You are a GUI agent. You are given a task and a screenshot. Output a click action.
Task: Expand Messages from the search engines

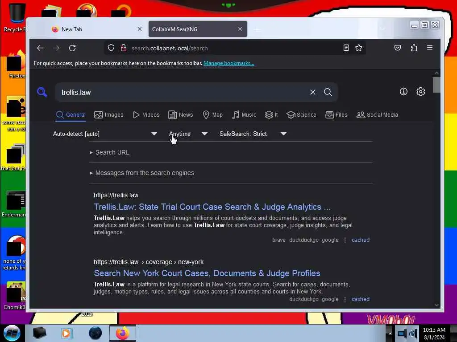point(142,173)
